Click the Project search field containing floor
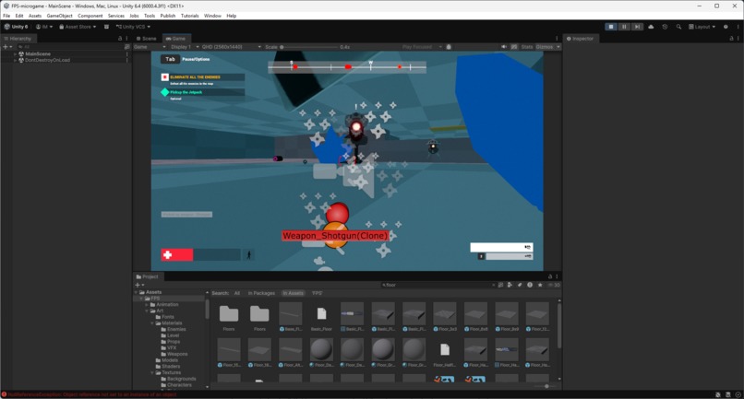 point(438,285)
